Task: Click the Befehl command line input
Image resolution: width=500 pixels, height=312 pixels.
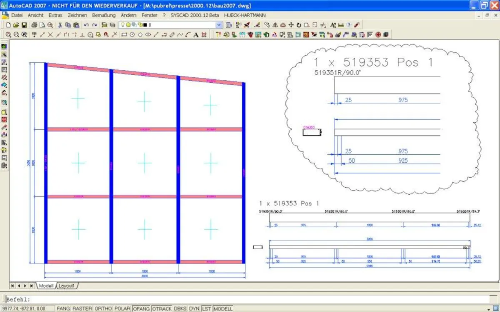Action: click(x=250, y=299)
